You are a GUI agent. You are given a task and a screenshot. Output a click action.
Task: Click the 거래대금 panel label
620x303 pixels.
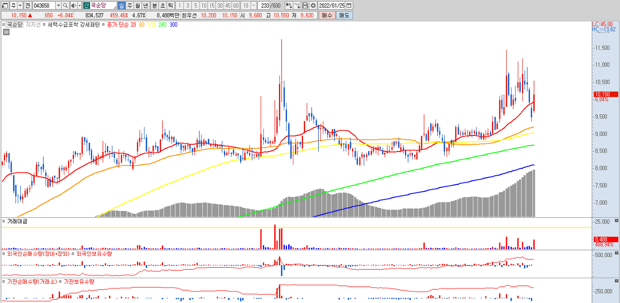click(17, 221)
